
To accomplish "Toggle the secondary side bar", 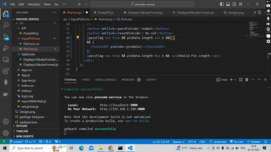I will [234, 4].
